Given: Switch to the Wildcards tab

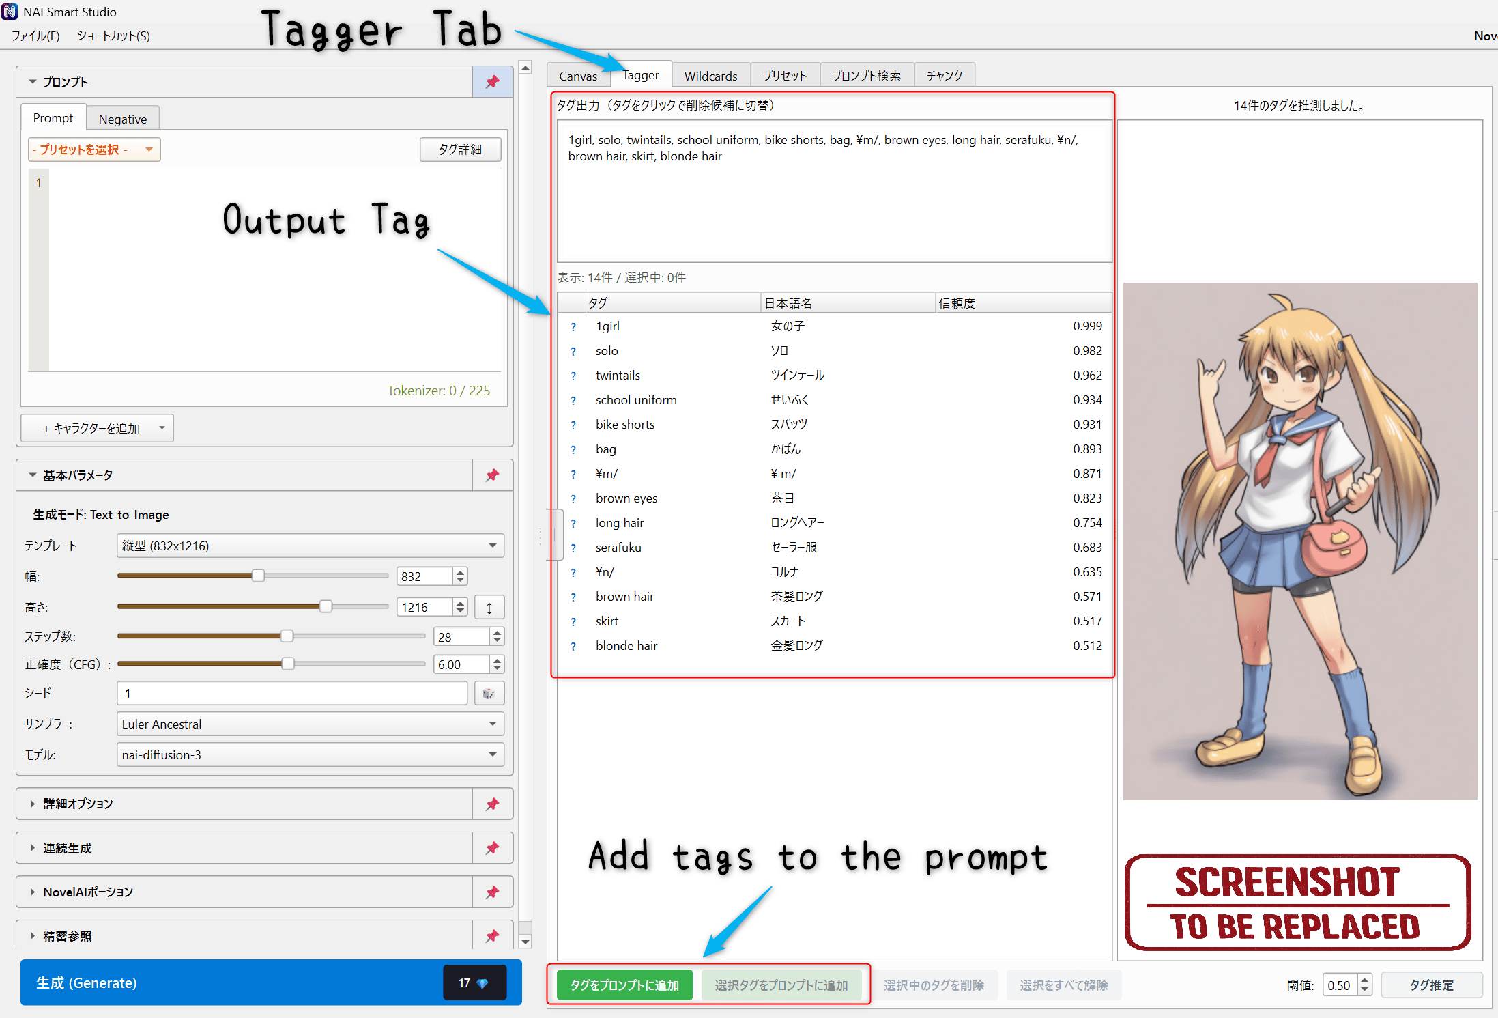Looking at the screenshot, I should point(710,75).
